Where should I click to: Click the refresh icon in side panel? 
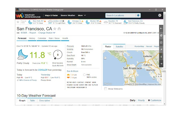[x=161, y=36]
